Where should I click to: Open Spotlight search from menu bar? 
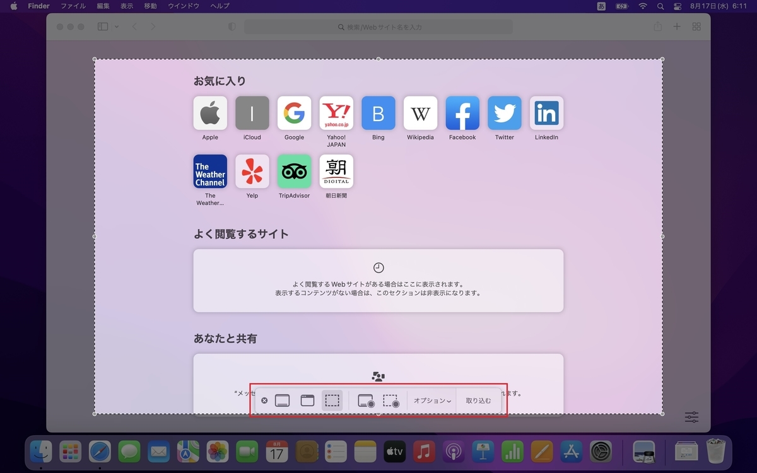pos(660,6)
